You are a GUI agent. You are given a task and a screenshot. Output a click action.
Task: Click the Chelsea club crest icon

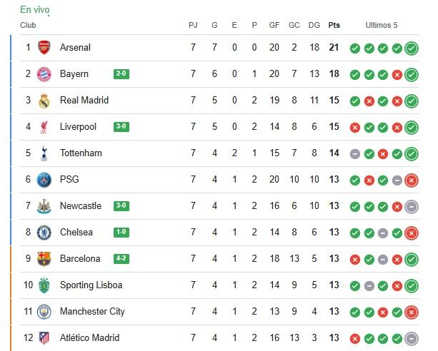[44, 233]
